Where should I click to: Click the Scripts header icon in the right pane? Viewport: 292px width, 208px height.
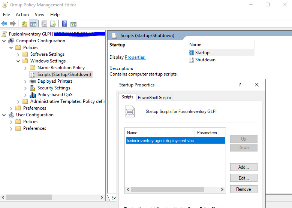click(114, 36)
